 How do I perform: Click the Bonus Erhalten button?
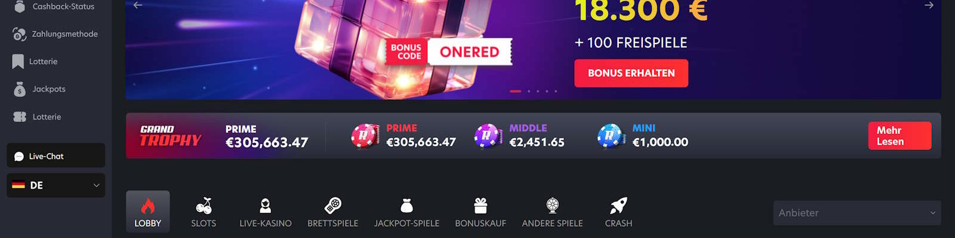click(631, 73)
